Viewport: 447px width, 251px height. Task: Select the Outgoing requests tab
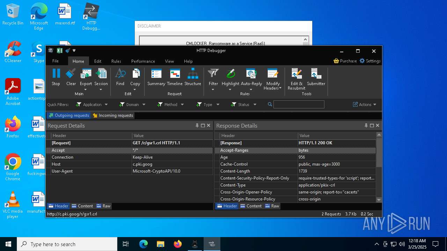pos(68,115)
